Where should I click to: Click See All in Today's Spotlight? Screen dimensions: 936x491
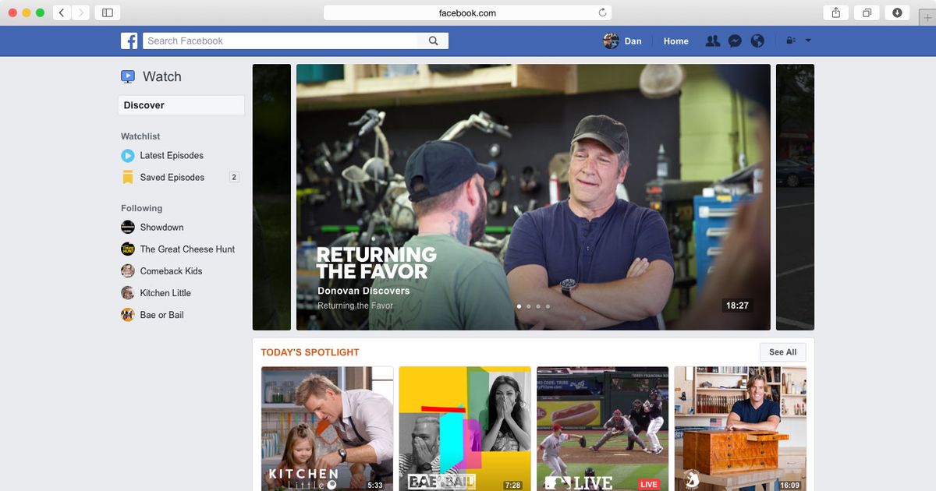(782, 351)
